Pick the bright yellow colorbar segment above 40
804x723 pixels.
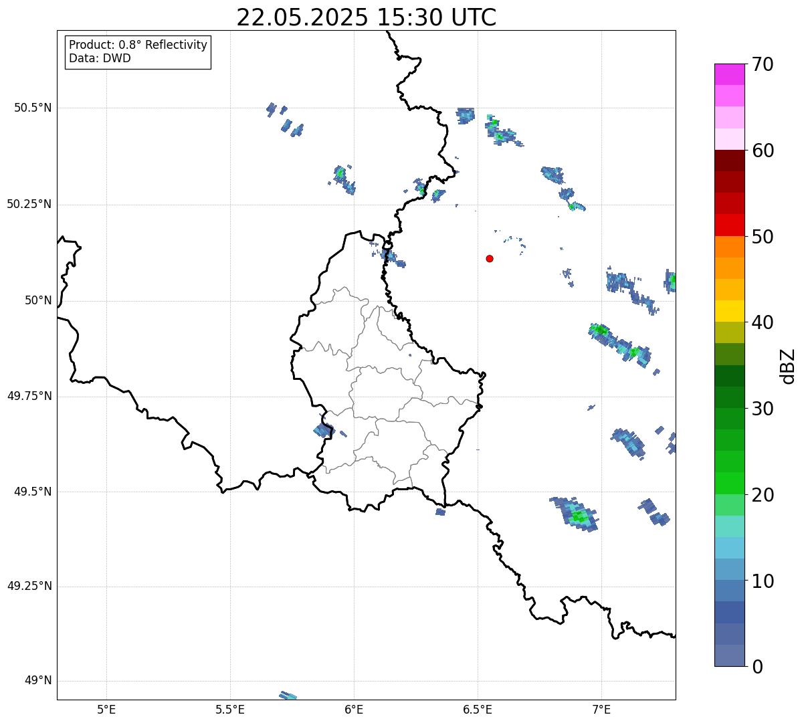[x=729, y=311]
